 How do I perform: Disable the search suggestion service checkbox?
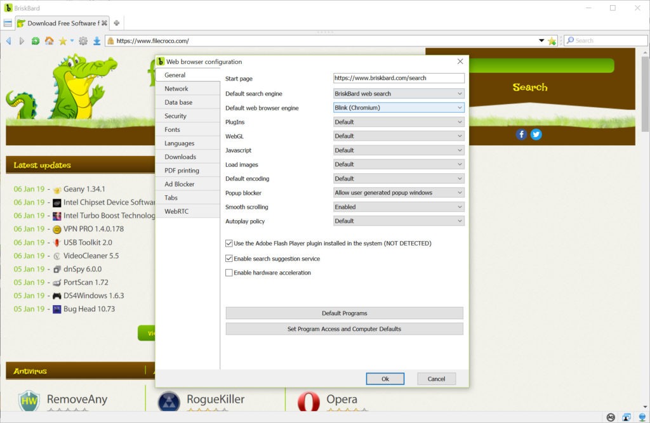(229, 259)
